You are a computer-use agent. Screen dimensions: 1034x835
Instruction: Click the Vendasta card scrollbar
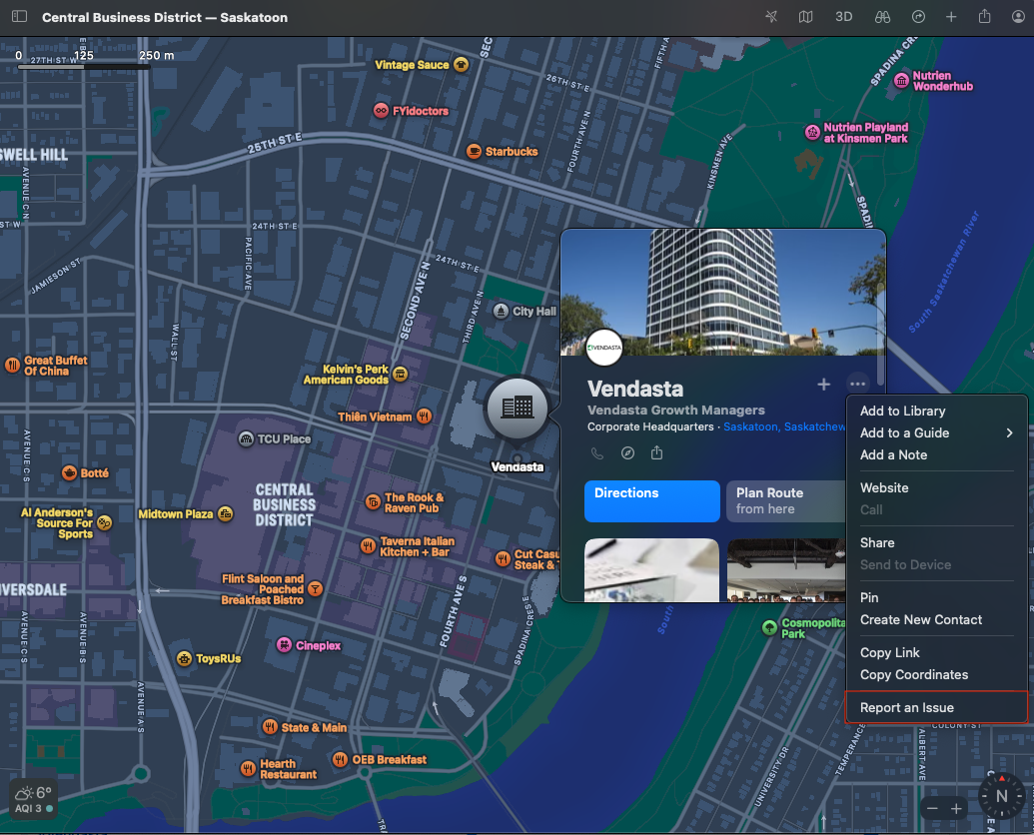pyautogui.click(x=881, y=333)
